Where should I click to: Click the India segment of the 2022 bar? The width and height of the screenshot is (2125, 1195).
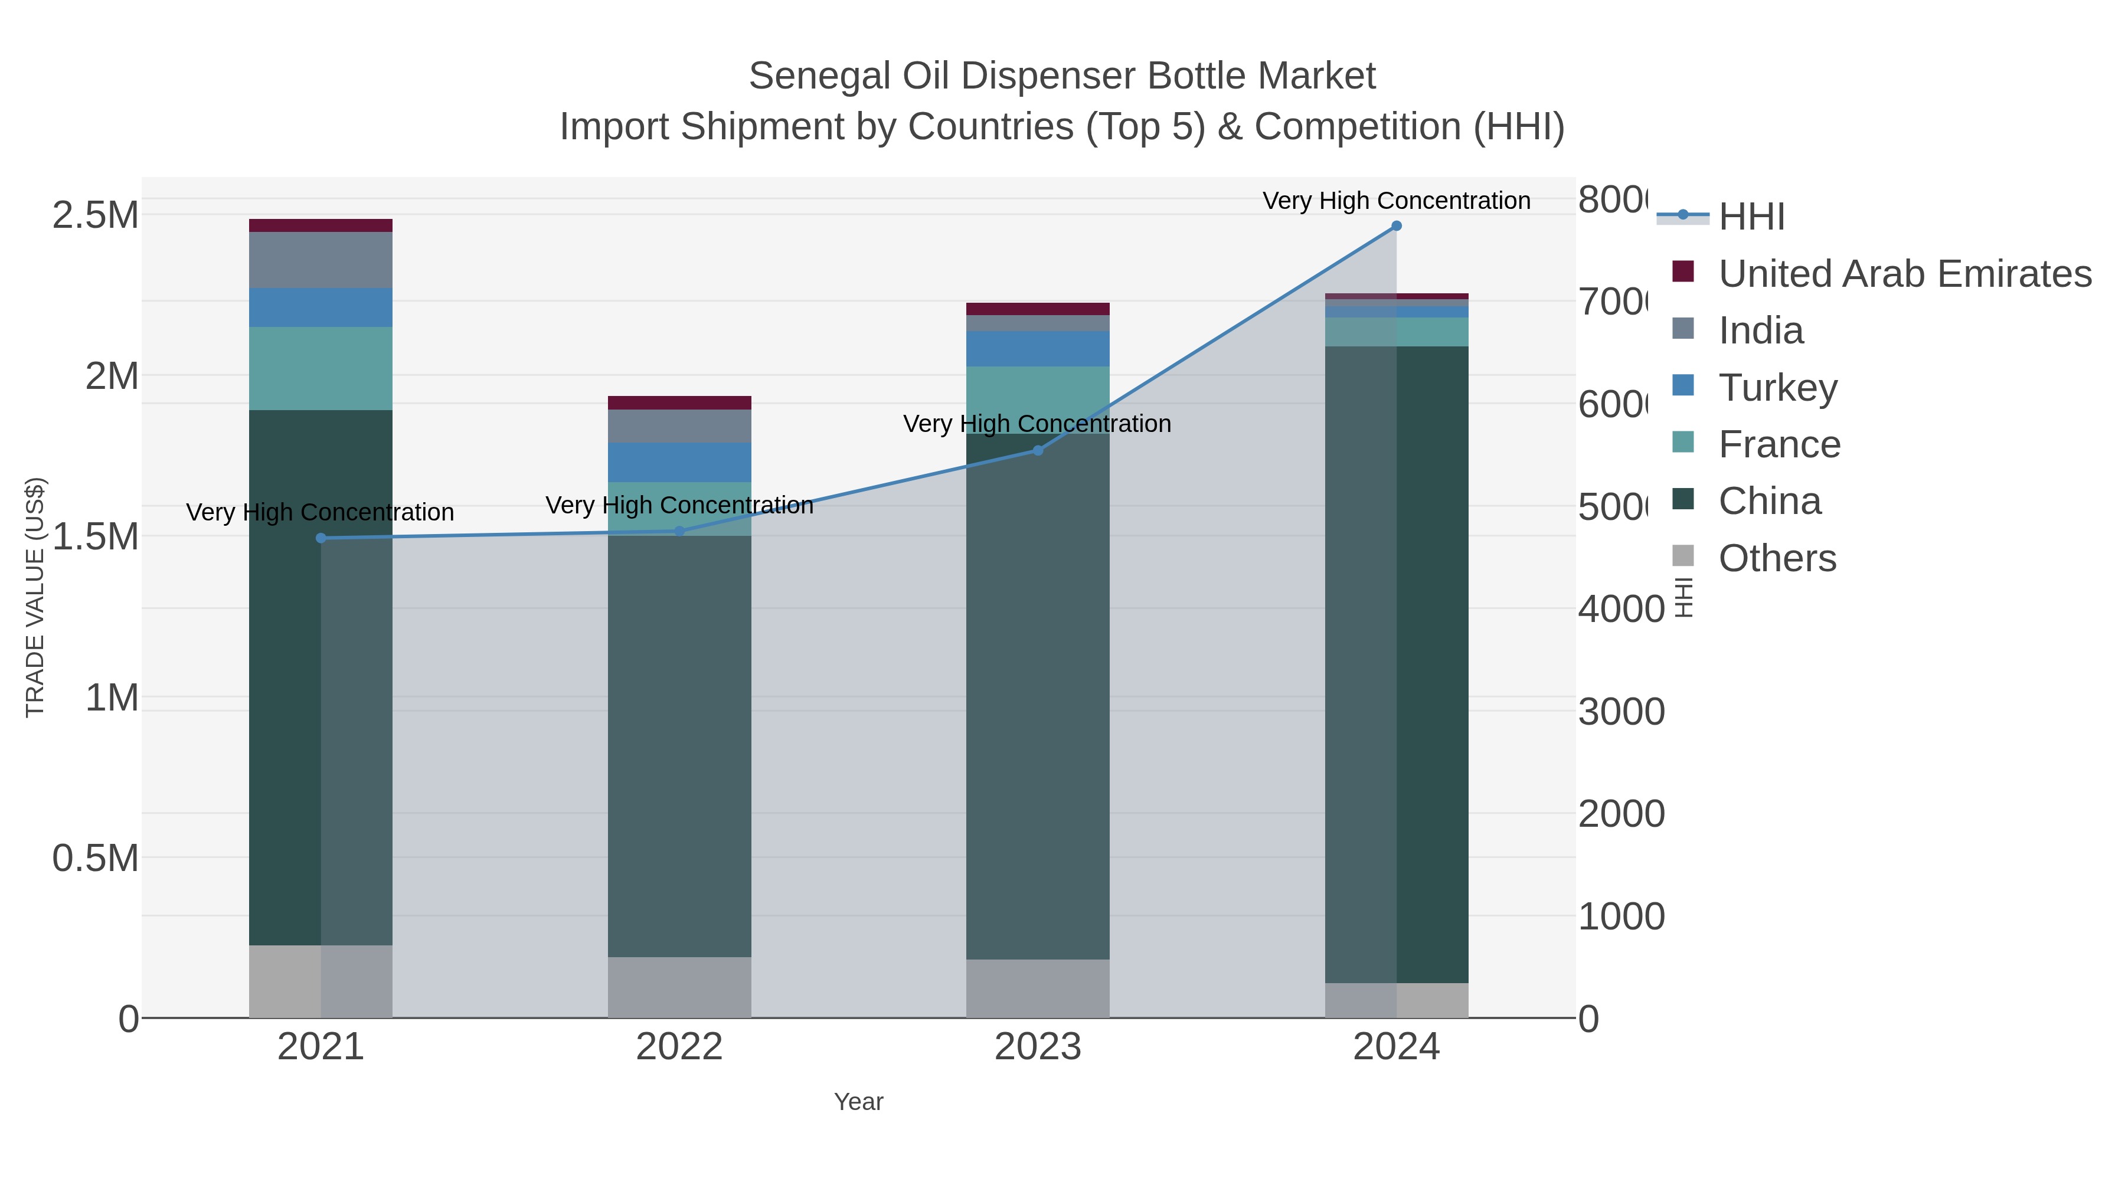(680, 427)
